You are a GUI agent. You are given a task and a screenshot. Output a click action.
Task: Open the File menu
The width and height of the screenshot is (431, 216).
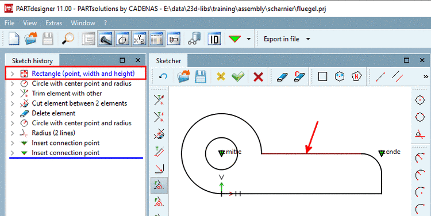(x=9, y=23)
